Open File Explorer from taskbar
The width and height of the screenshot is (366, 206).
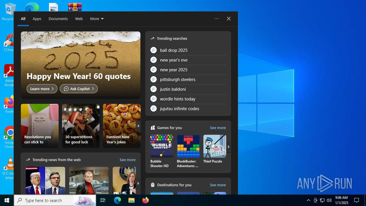[131, 200]
